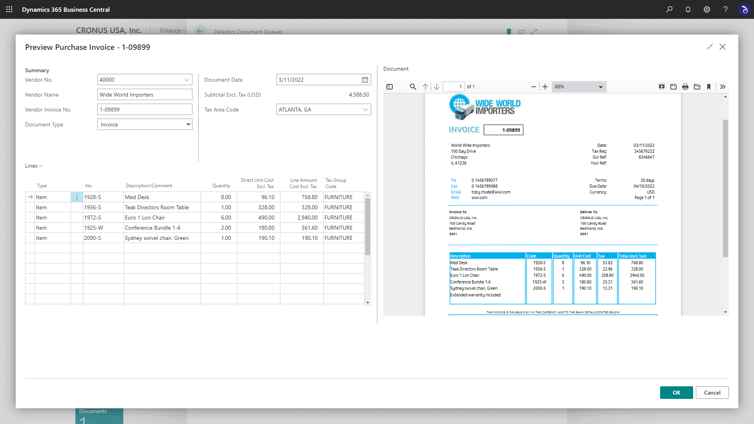Click the 96.10 direct unit cost cell
The width and height of the screenshot is (754, 424).
258,197
